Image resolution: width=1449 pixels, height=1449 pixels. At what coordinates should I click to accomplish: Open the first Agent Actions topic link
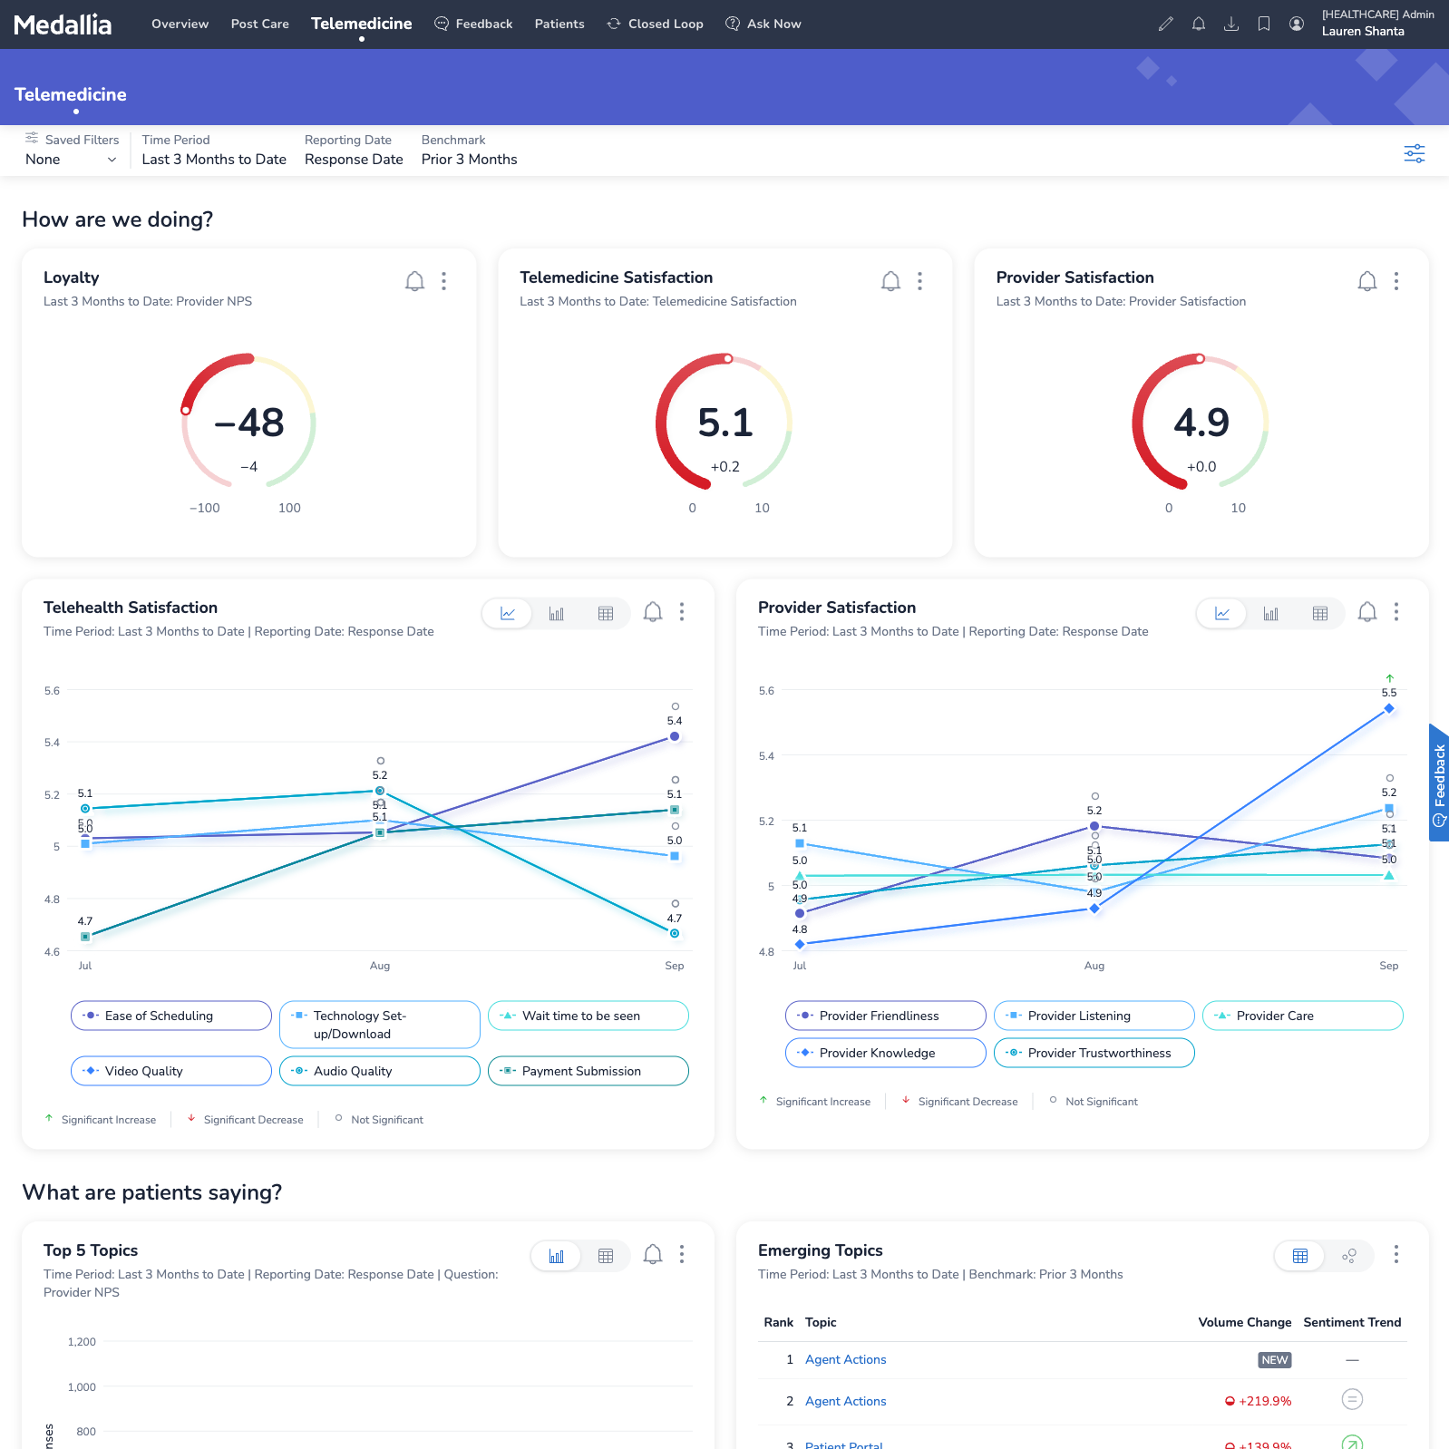845,1359
